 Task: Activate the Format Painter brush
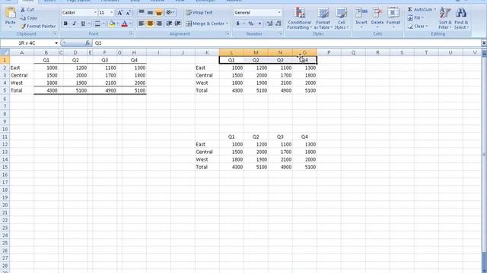pos(23,27)
